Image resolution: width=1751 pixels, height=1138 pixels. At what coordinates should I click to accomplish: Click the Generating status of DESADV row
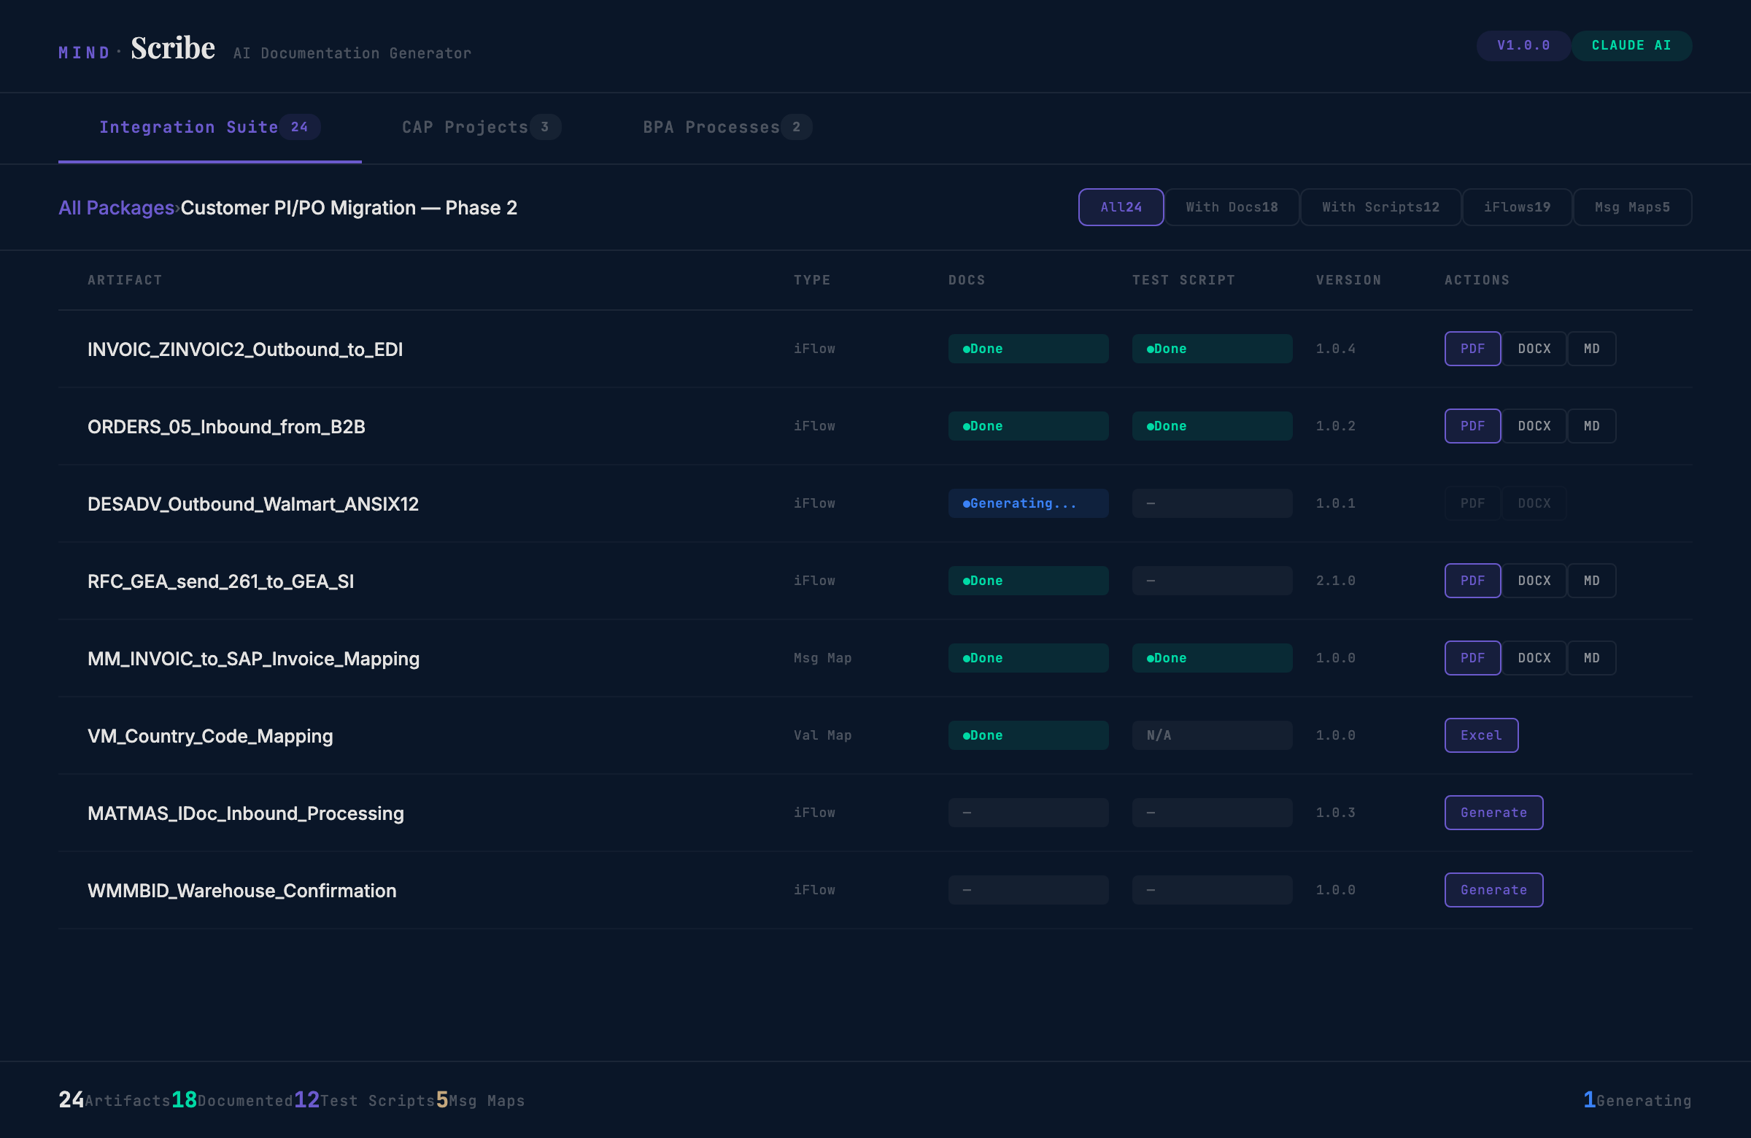click(1027, 503)
